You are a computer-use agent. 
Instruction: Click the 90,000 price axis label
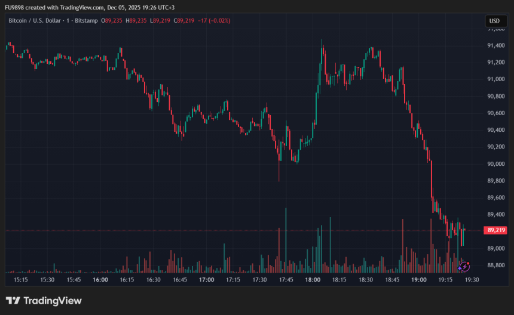[497, 164]
